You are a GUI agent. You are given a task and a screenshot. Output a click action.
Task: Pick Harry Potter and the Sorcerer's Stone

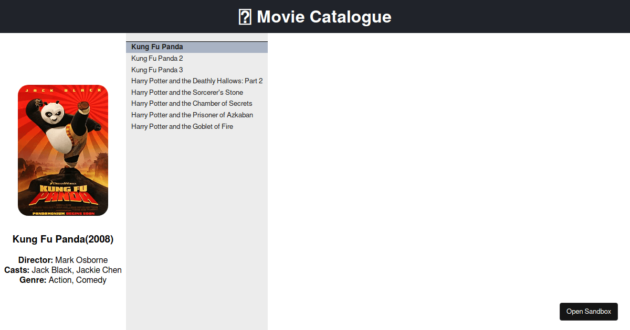click(x=187, y=93)
